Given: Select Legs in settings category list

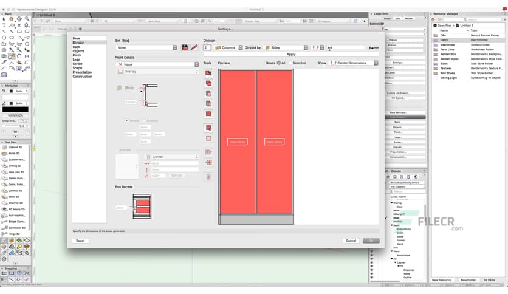Looking at the screenshot, I should [x=76, y=60].
